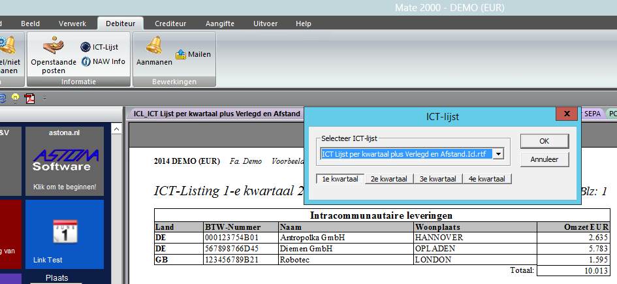Click the PDF export icon in quick toolbar
617x284 pixels.
(29, 98)
